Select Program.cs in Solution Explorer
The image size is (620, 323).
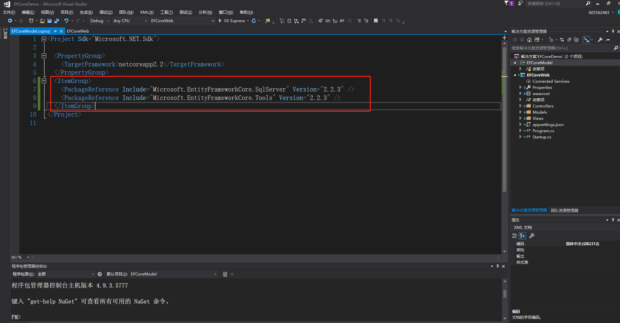(x=543, y=131)
